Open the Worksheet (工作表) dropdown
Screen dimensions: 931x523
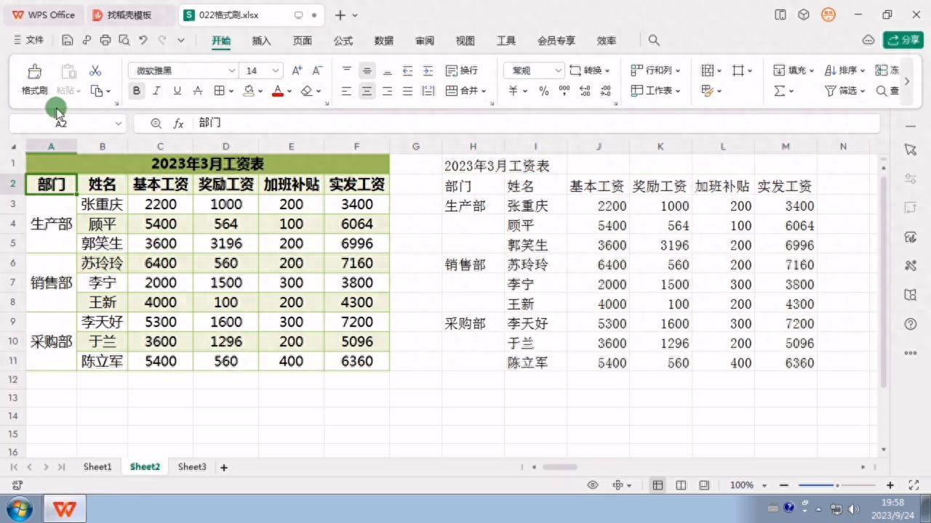pyautogui.click(x=655, y=91)
